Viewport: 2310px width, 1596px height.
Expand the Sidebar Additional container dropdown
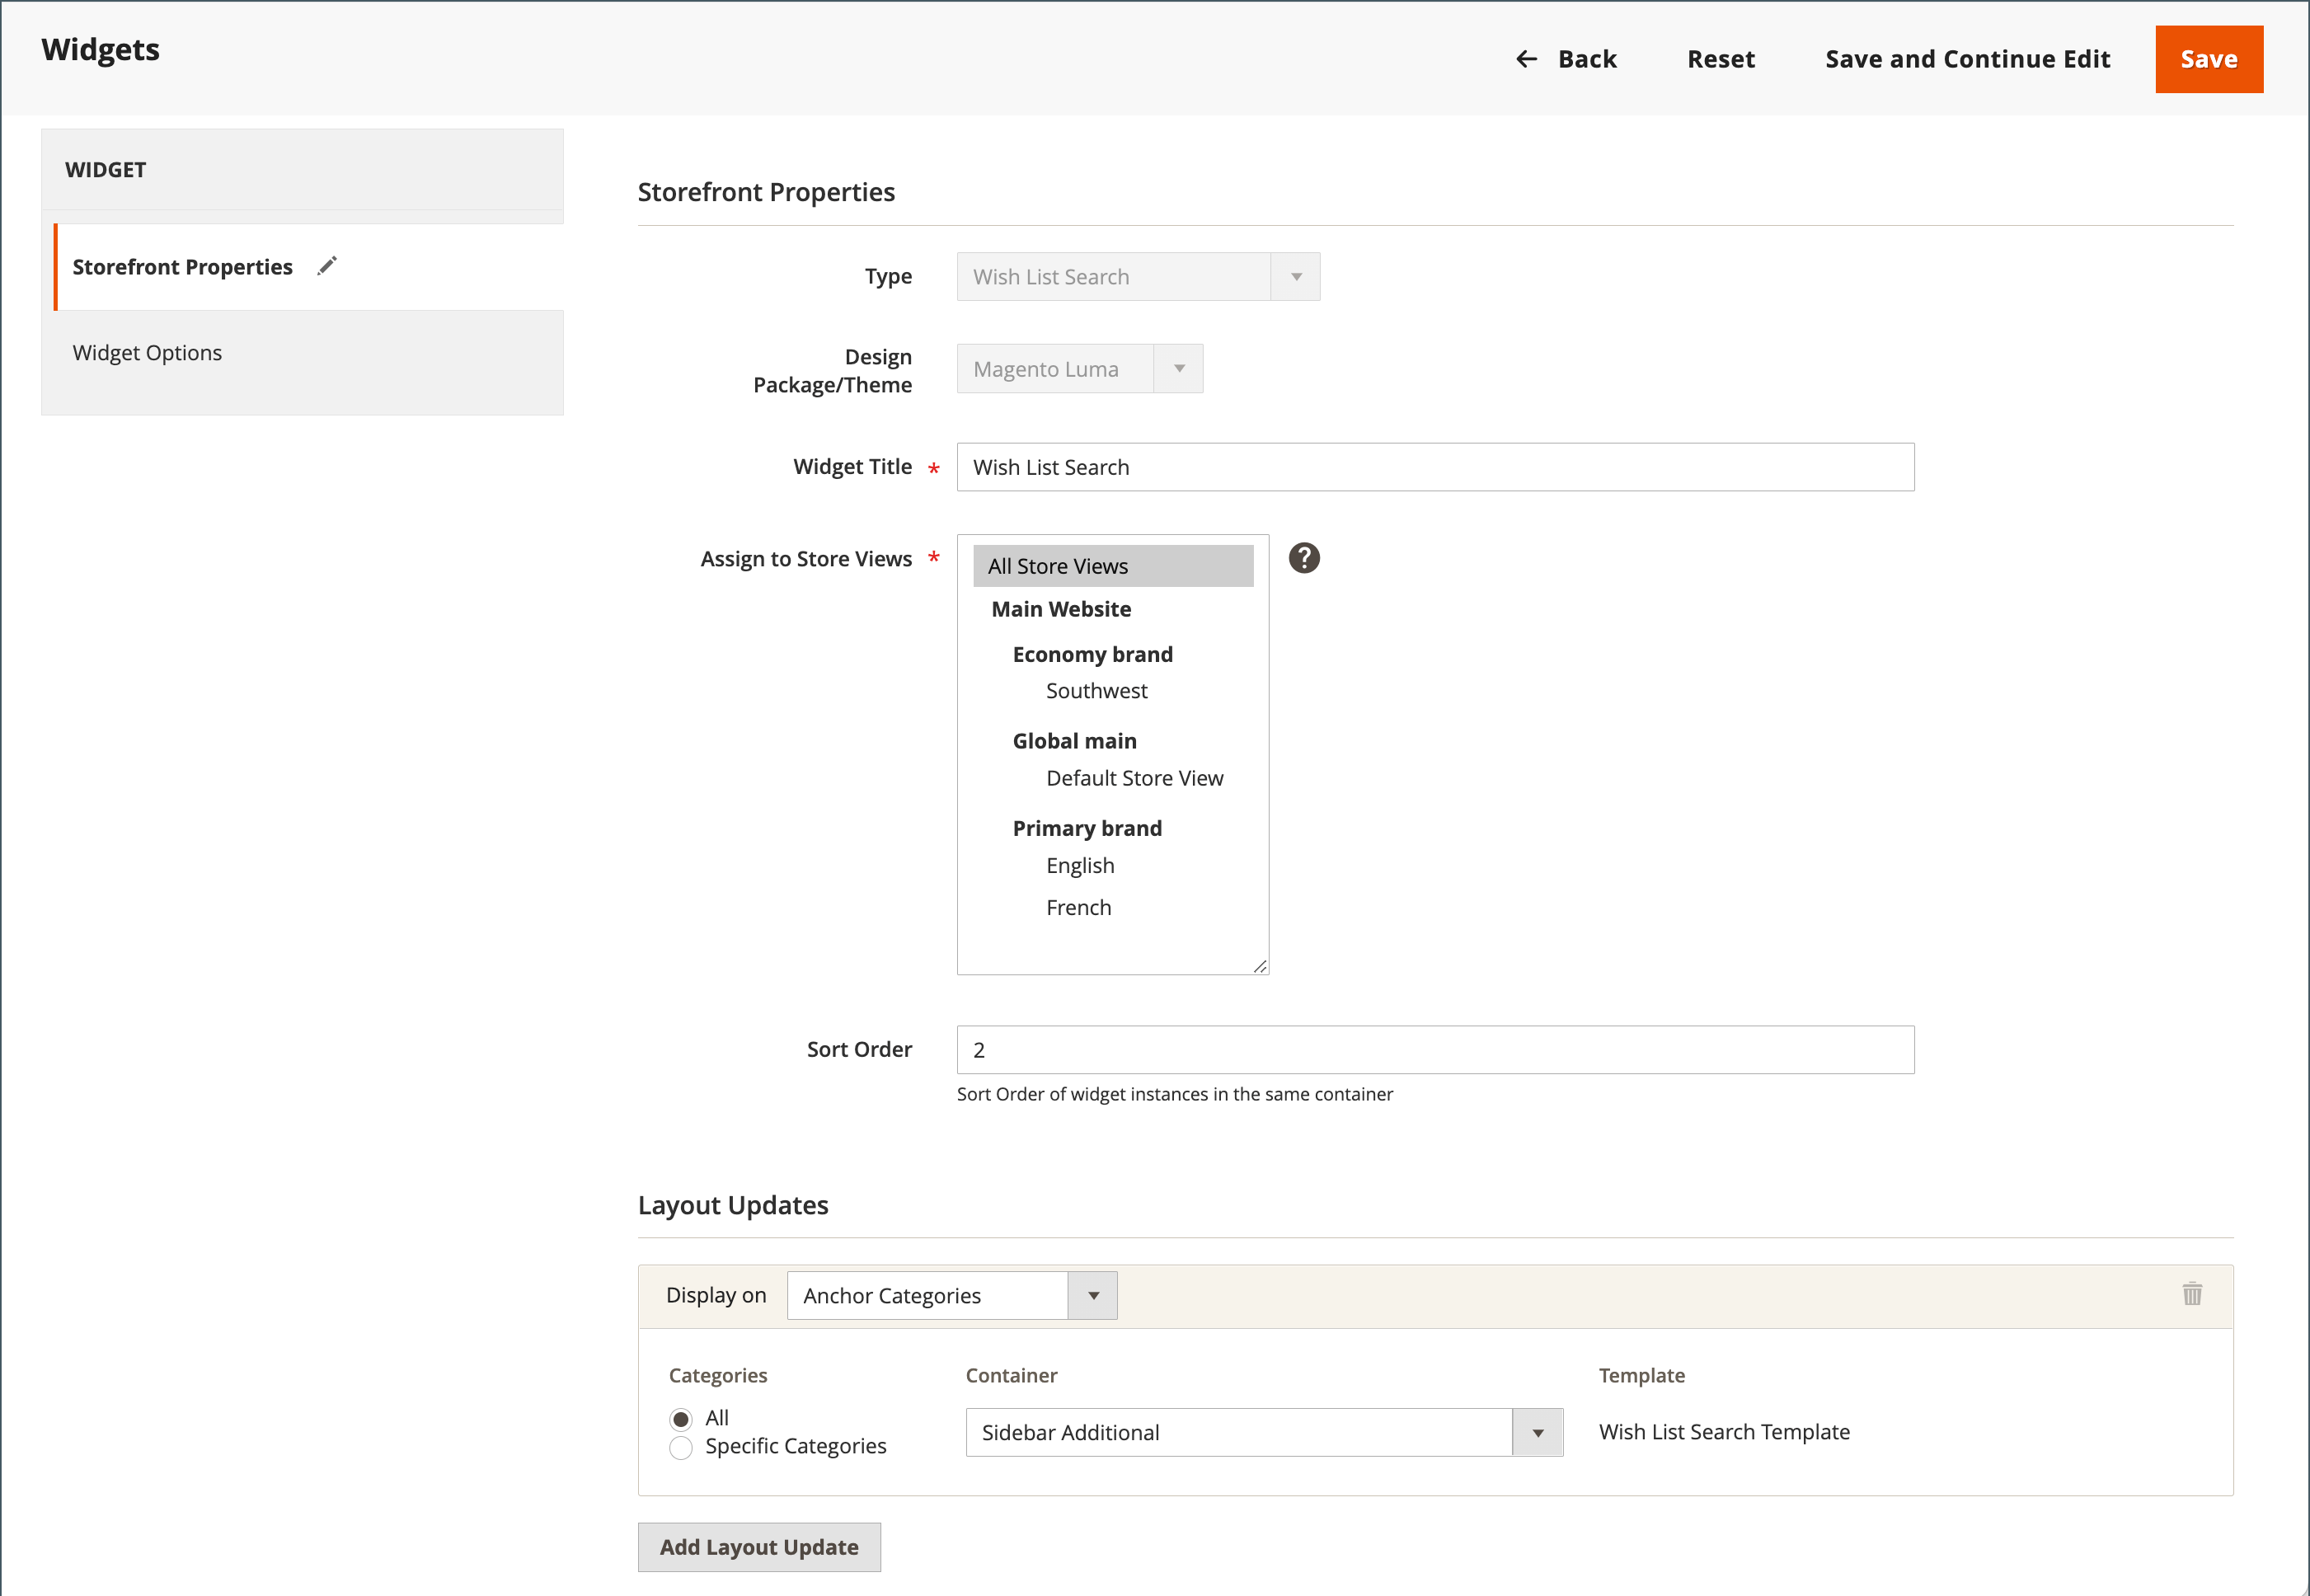click(1263, 1433)
